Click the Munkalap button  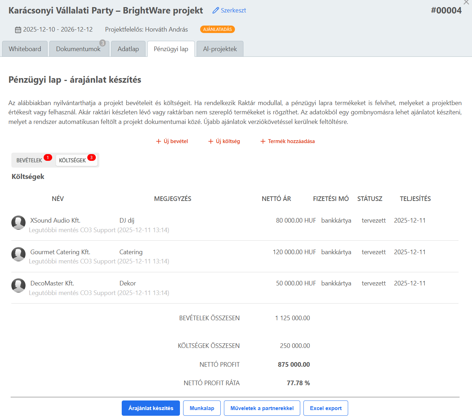tap(202, 408)
